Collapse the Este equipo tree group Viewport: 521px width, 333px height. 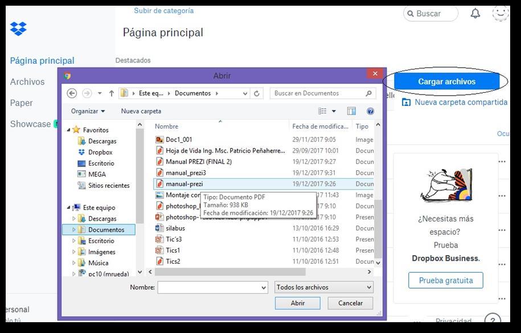pos(68,207)
